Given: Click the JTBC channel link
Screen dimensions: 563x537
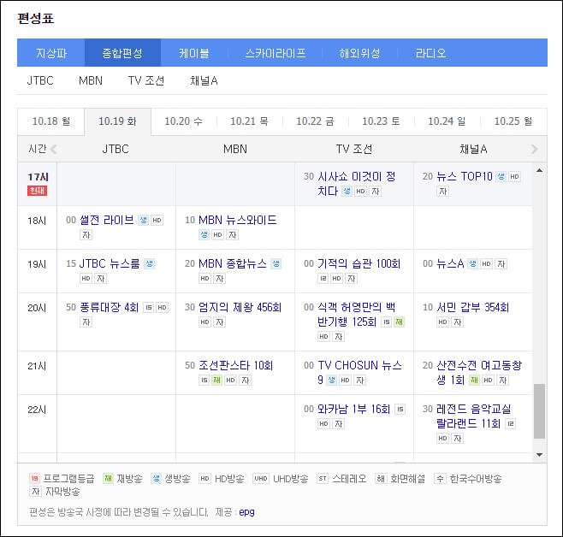Looking at the screenshot, I should [x=40, y=80].
